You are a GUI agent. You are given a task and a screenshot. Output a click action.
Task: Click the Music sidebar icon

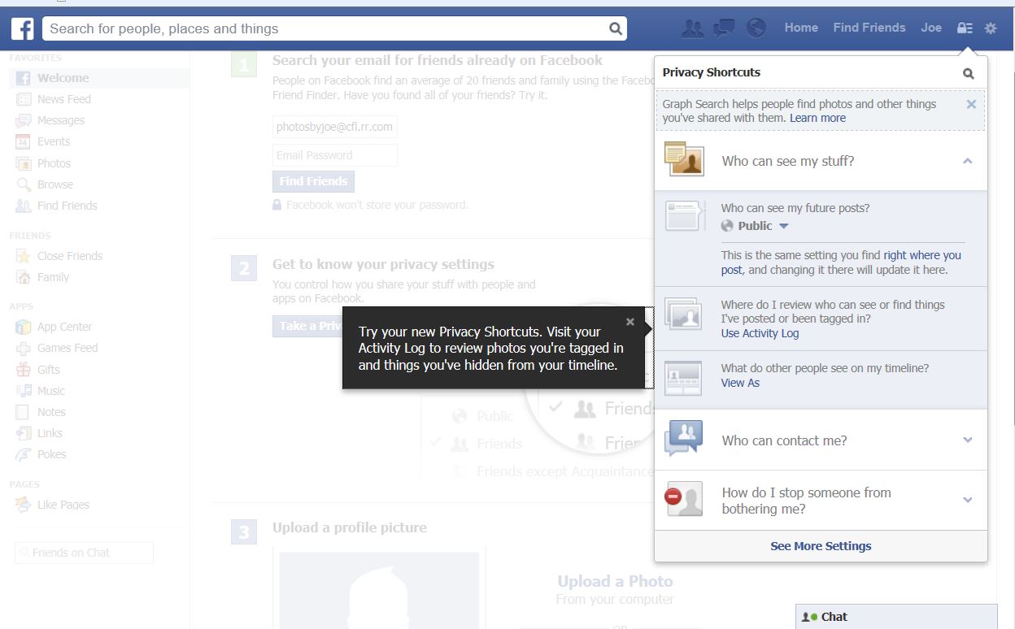tap(24, 391)
